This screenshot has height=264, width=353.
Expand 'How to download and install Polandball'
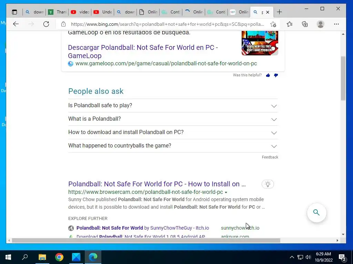[x=173, y=132]
